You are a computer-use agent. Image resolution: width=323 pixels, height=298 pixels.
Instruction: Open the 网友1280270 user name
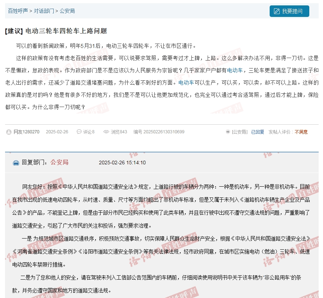click(26, 132)
